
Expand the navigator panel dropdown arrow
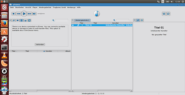pos(10,20)
